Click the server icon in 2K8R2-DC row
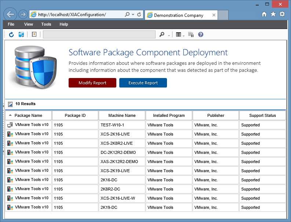 [10, 189]
